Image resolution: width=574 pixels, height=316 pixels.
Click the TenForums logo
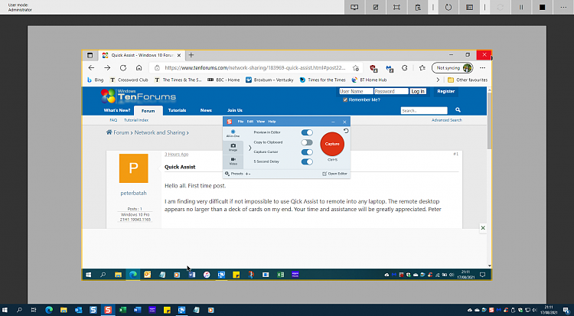coord(139,96)
